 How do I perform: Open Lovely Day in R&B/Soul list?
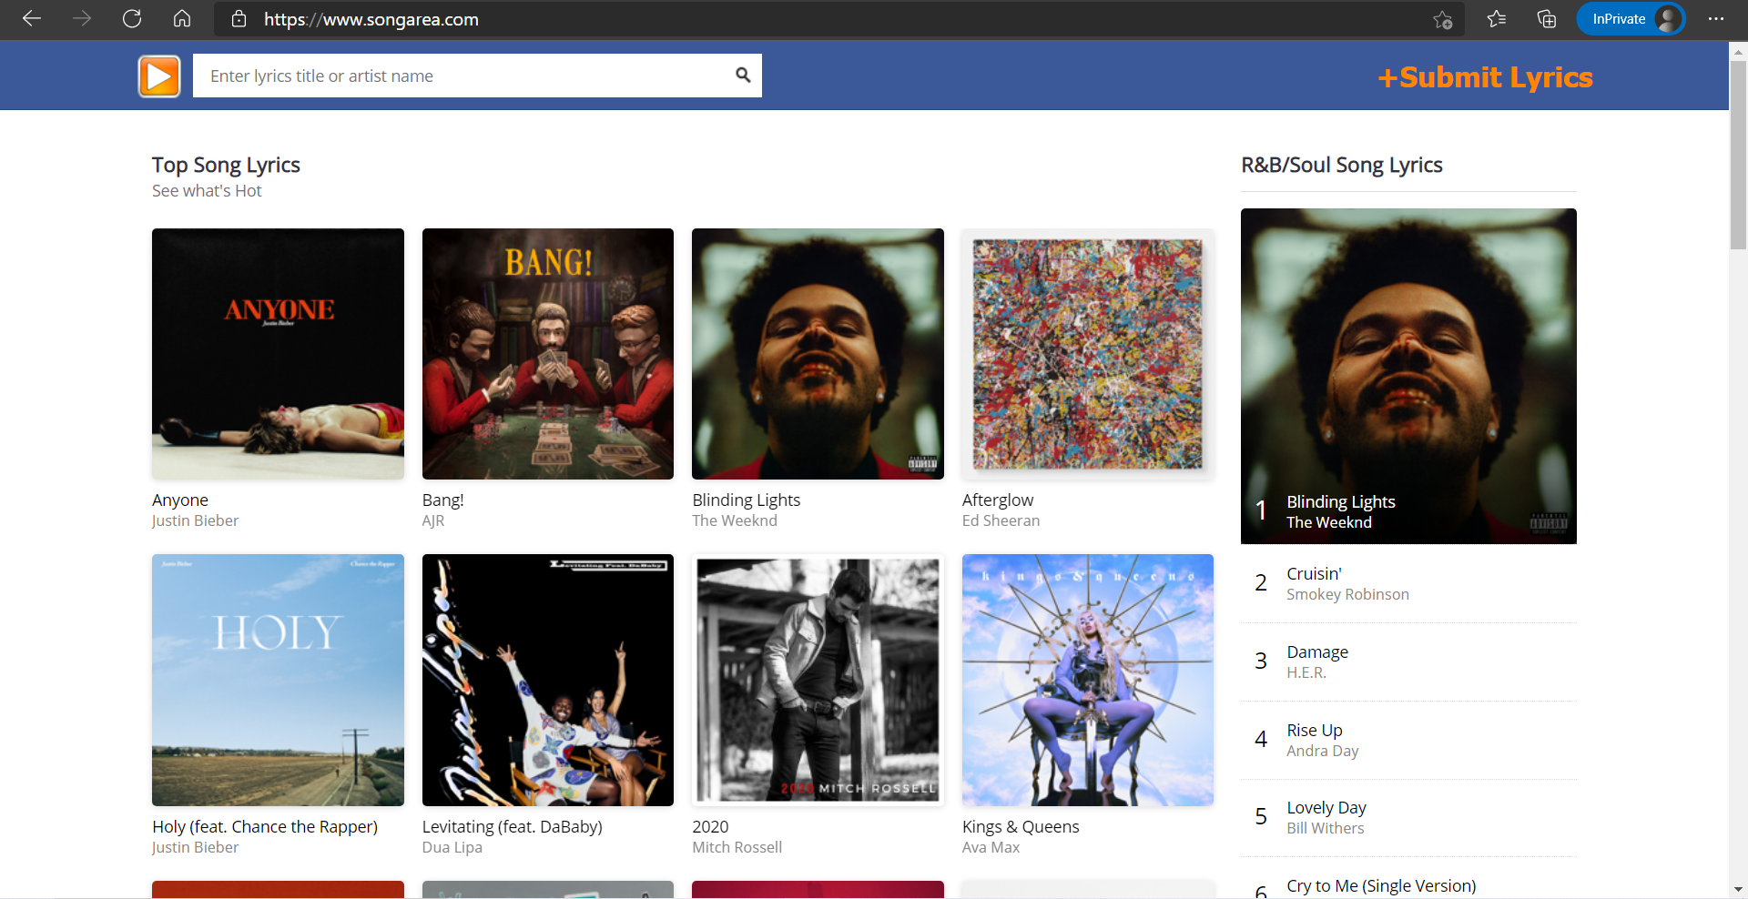coord(1326,808)
